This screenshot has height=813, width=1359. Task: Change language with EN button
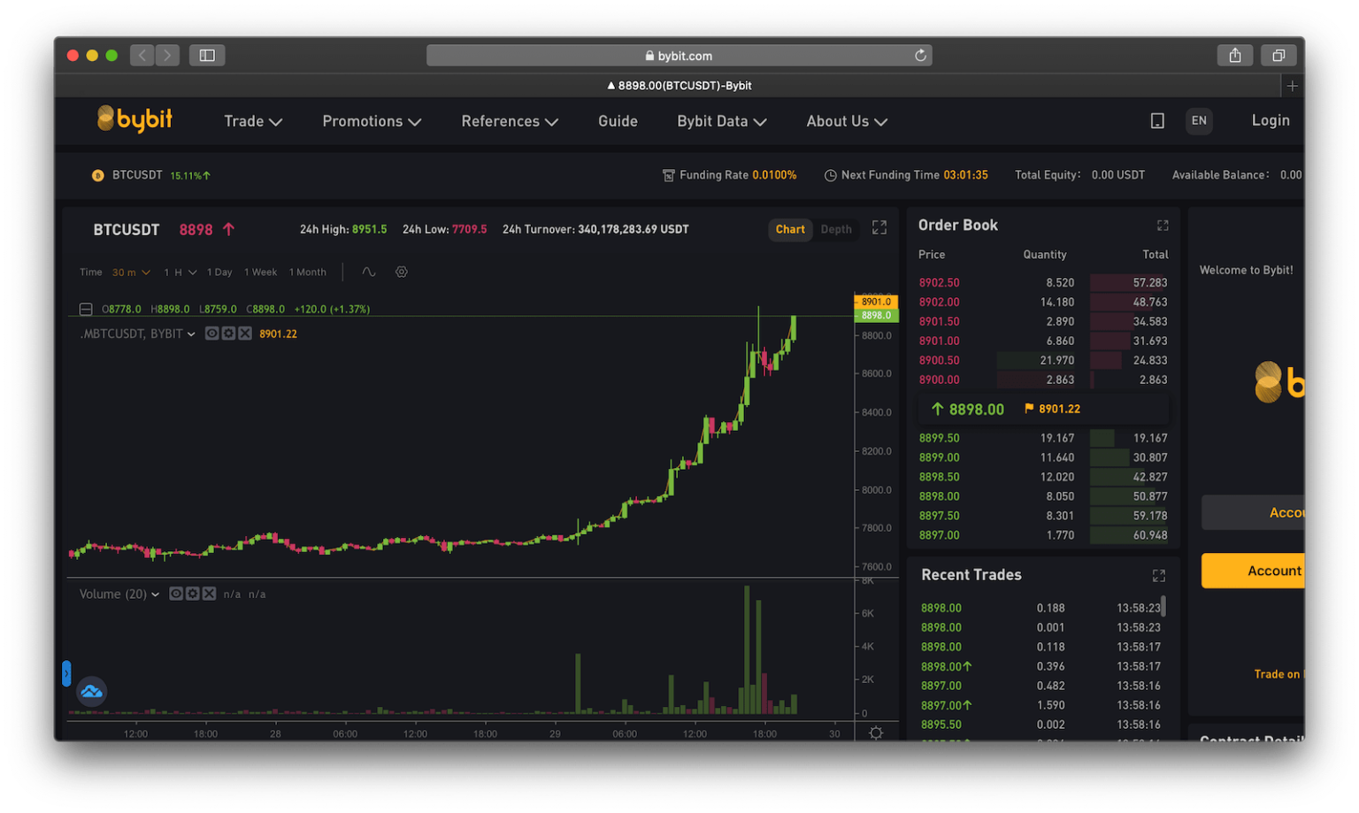[1199, 120]
